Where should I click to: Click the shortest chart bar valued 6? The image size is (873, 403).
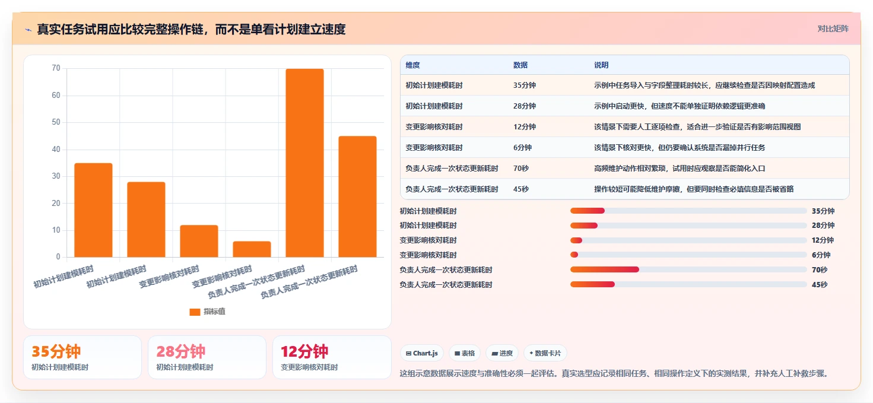tap(252, 249)
